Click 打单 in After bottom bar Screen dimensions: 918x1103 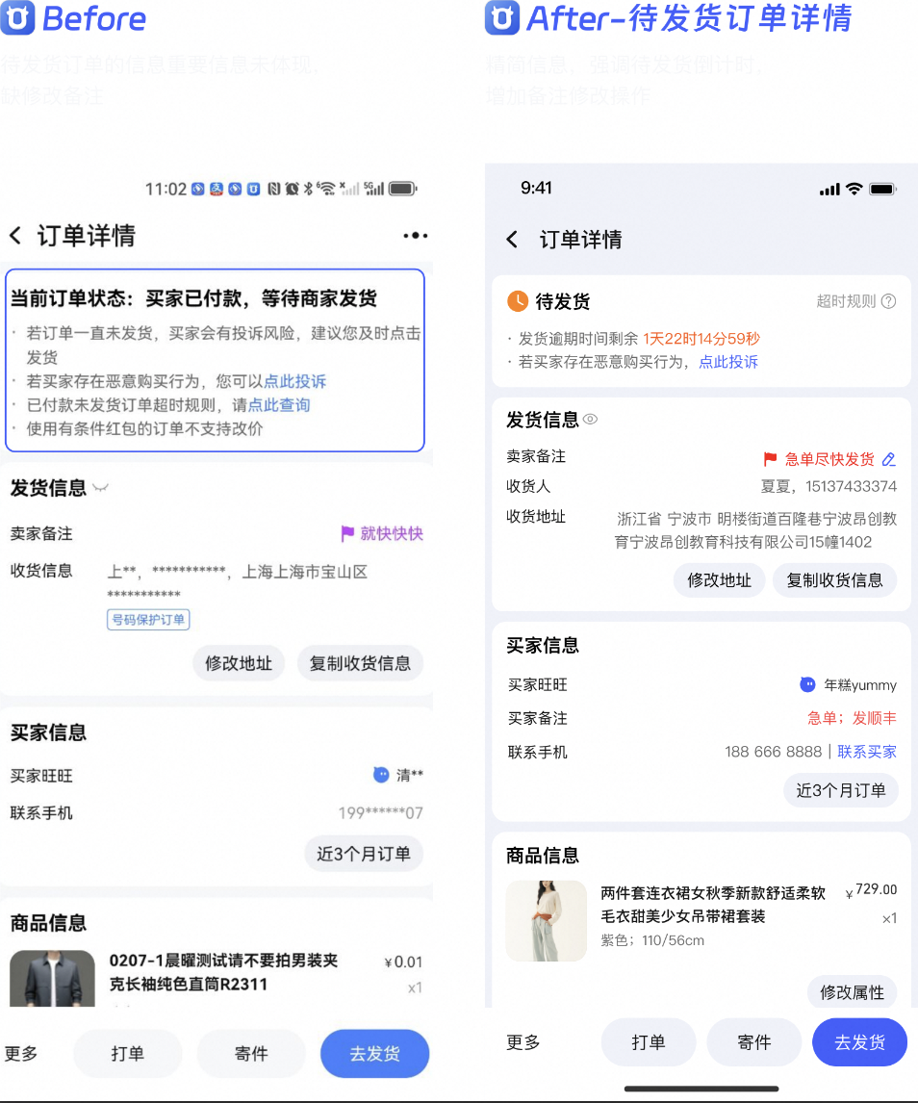coord(649,1042)
